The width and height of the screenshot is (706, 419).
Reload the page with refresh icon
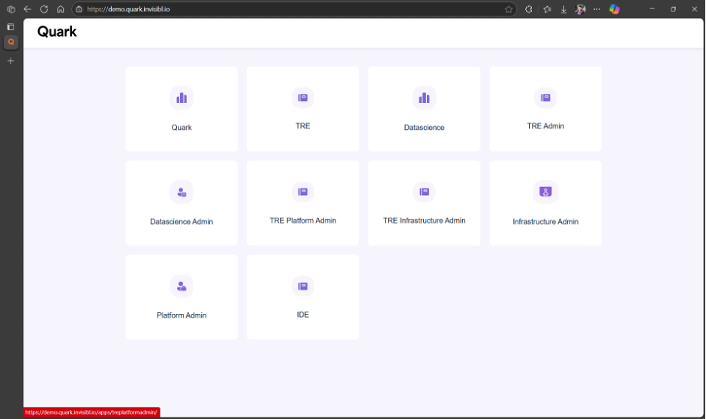pyautogui.click(x=44, y=9)
